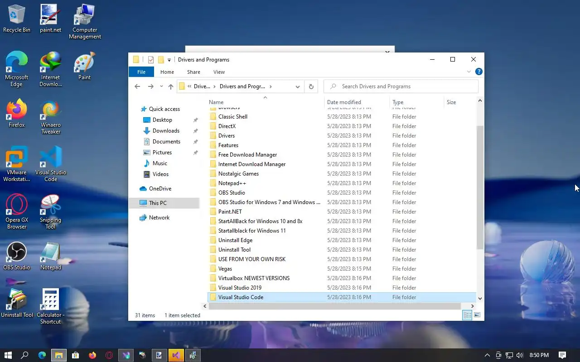Select the Calculator shortcut on desktop

pyautogui.click(x=50, y=307)
